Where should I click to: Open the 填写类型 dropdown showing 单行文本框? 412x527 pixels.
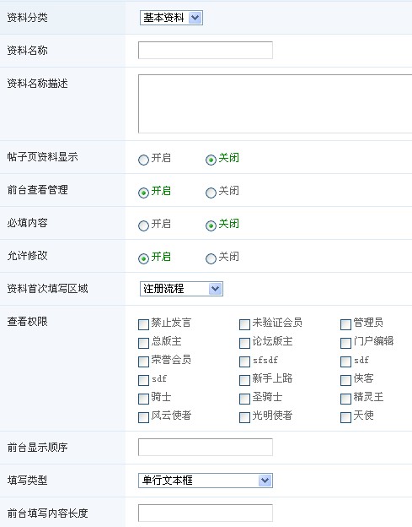pos(206,481)
